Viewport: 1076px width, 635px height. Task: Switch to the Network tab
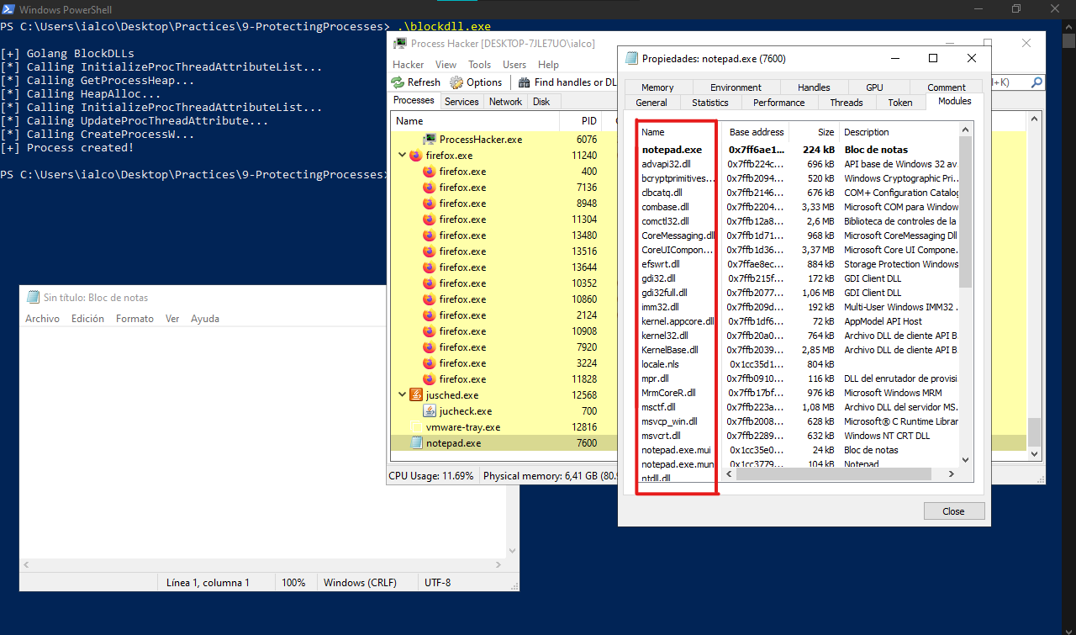click(505, 102)
